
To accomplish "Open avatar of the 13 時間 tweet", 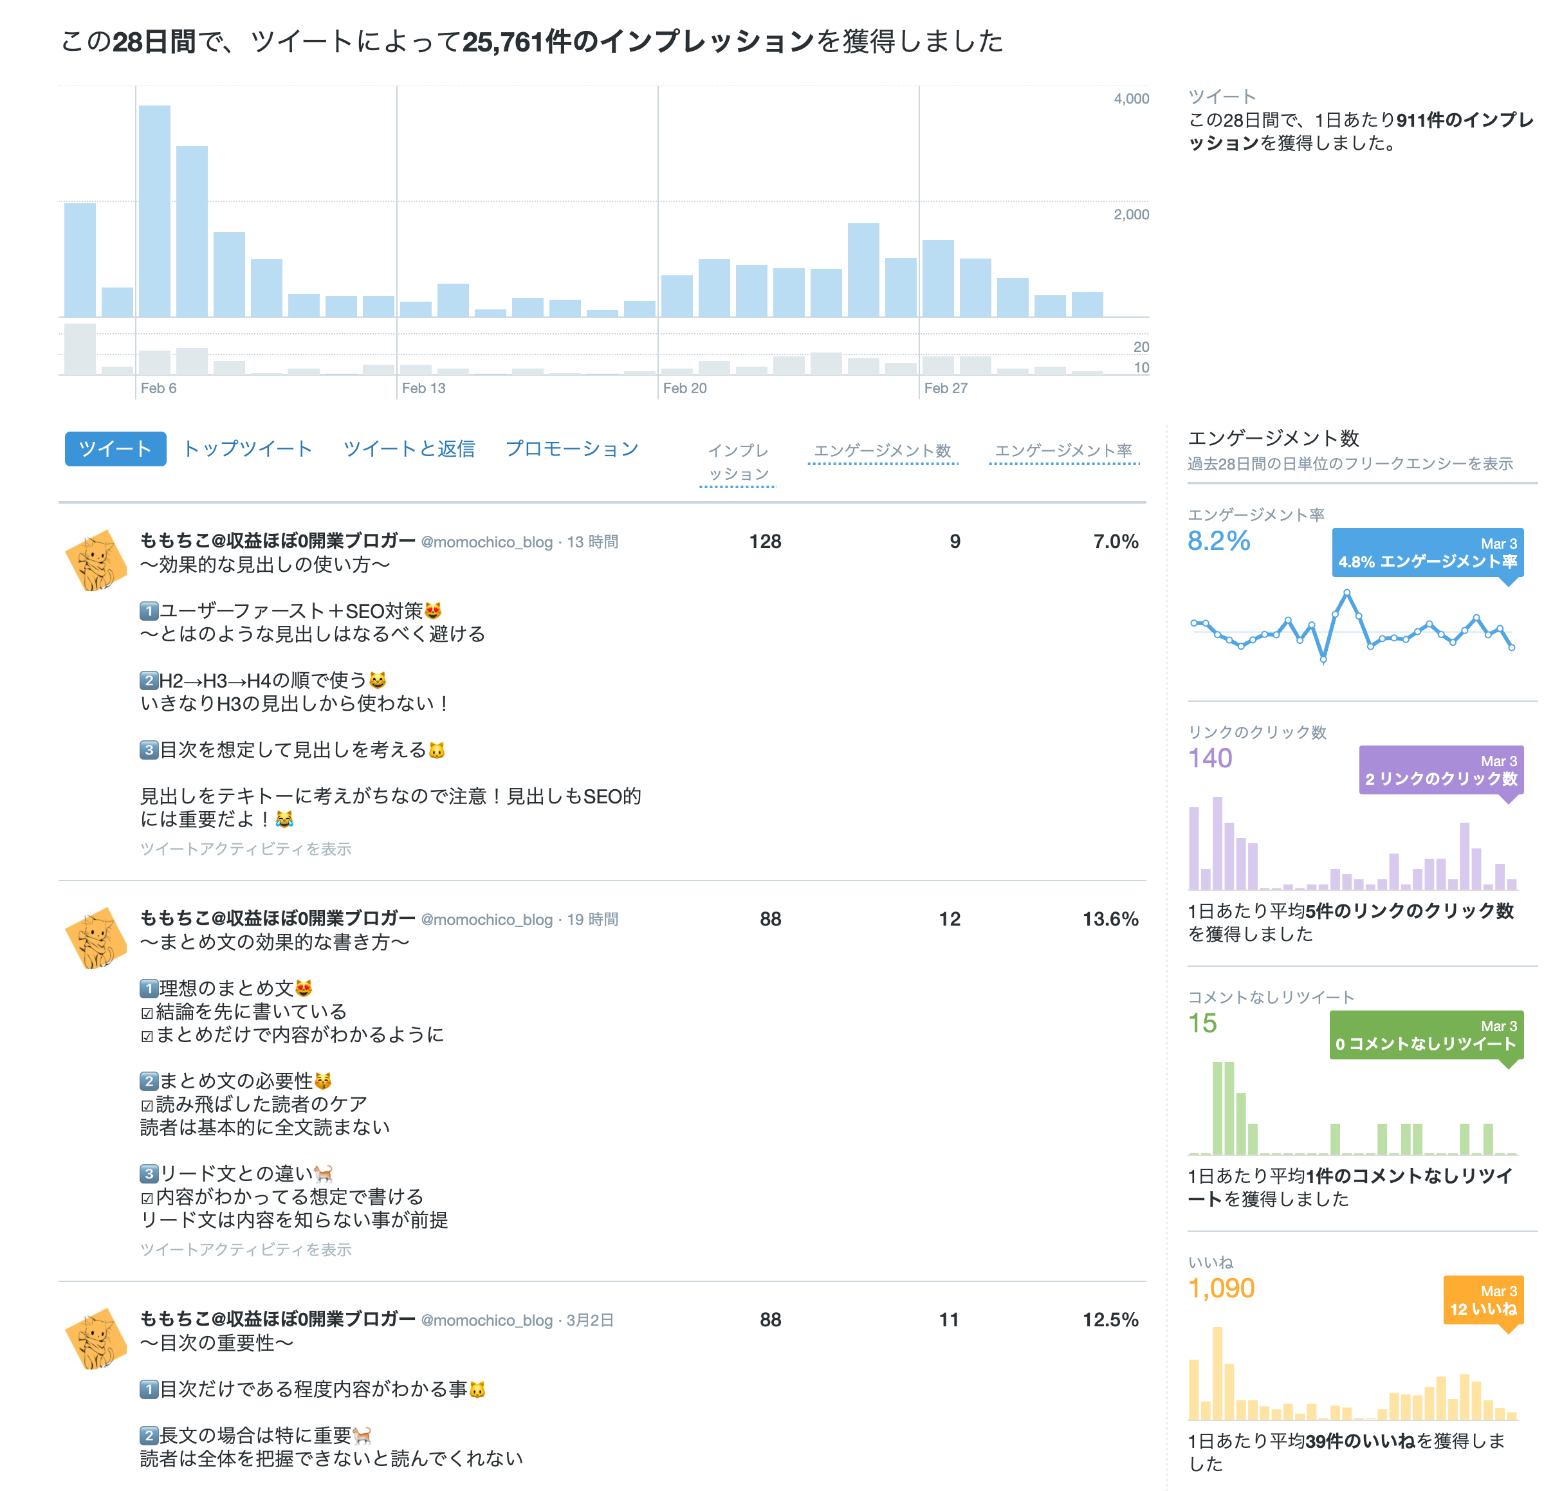I will (x=95, y=561).
